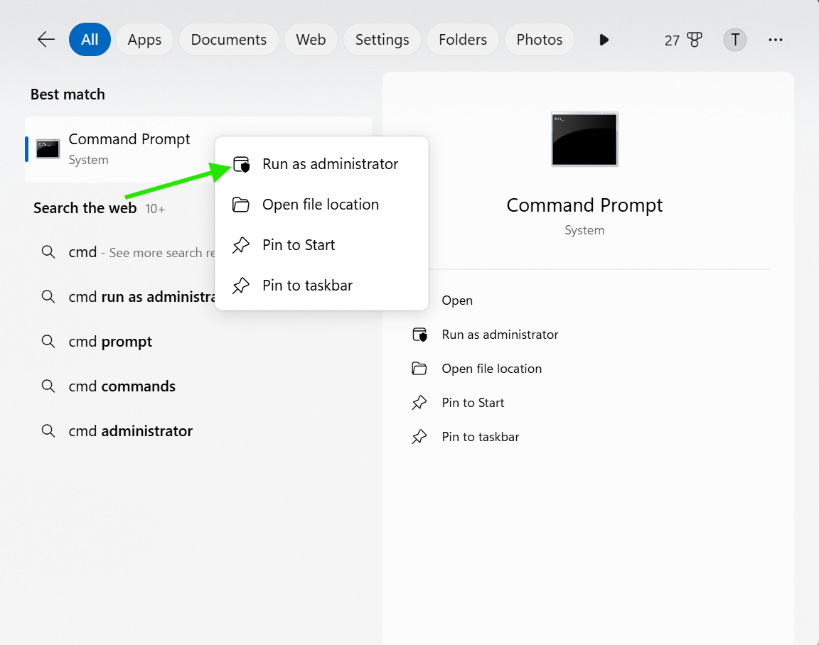Open 'cmd commands' web suggestion

(x=198, y=386)
